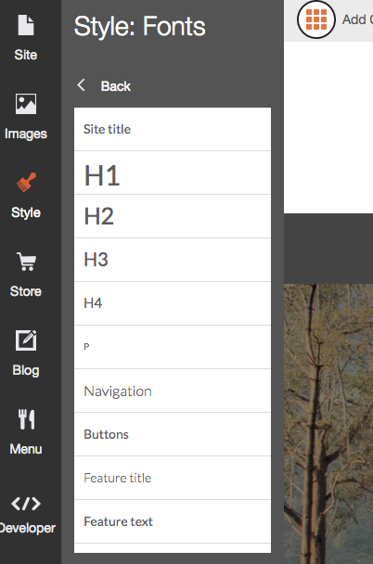
Task: Open the Site section icon
Action: point(26,25)
